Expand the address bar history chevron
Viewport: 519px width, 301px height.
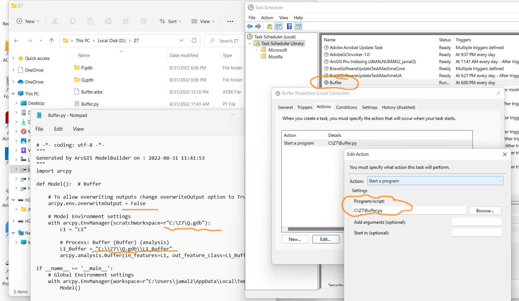(x=181, y=40)
